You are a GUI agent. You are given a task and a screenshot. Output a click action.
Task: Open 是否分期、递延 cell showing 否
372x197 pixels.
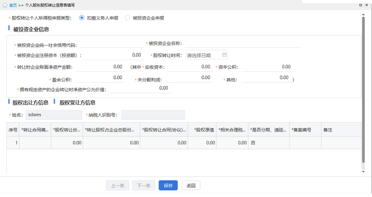tap(269, 142)
